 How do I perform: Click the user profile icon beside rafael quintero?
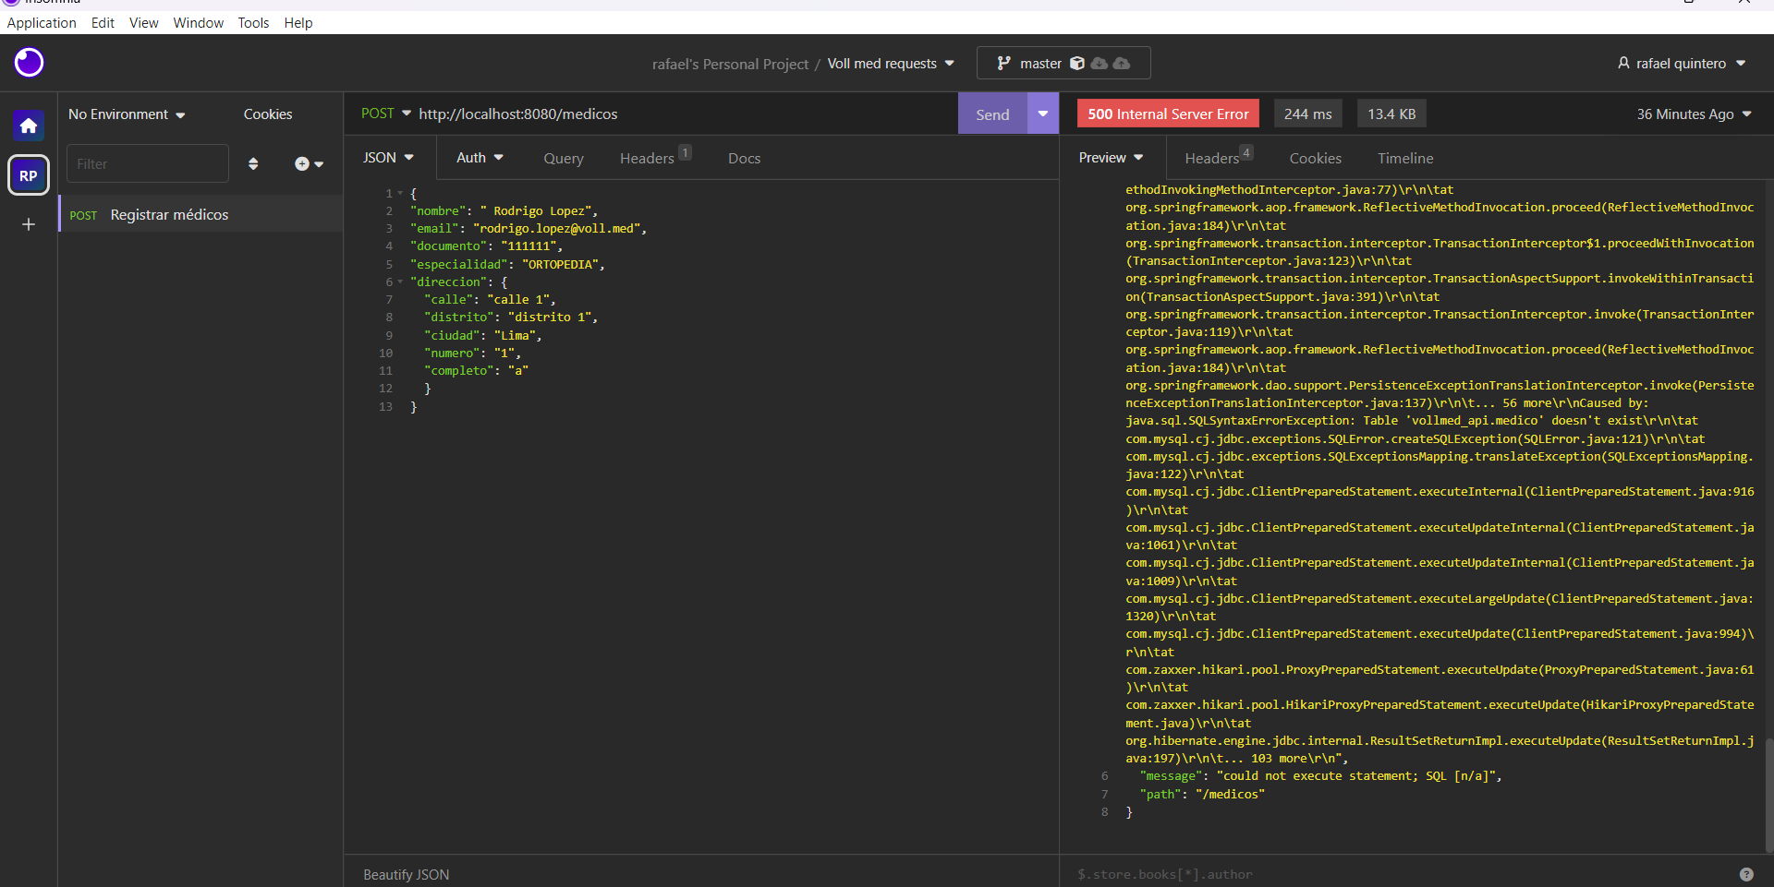pos(1623,63)
